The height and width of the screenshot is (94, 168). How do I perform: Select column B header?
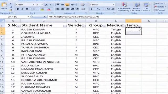point(44,21)
